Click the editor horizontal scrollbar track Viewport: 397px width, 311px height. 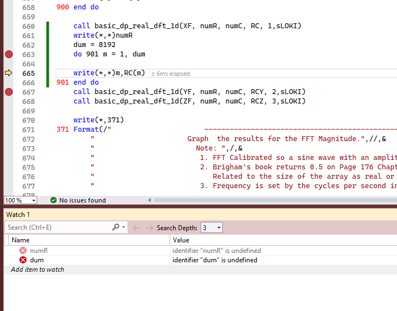(276, 200)
